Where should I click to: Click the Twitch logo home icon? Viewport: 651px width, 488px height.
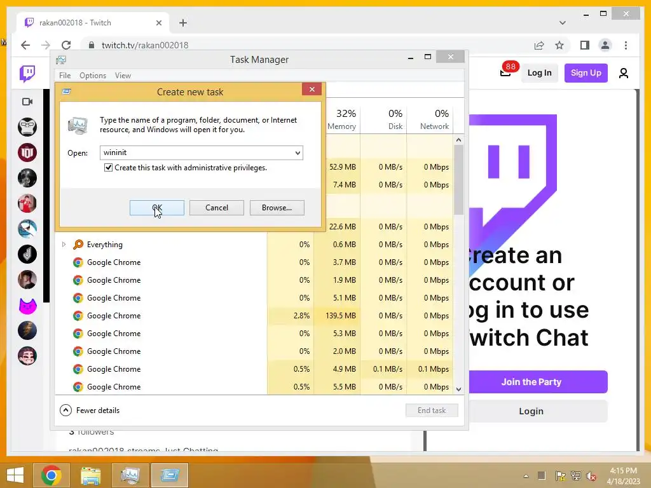click(x=27, y=74)
